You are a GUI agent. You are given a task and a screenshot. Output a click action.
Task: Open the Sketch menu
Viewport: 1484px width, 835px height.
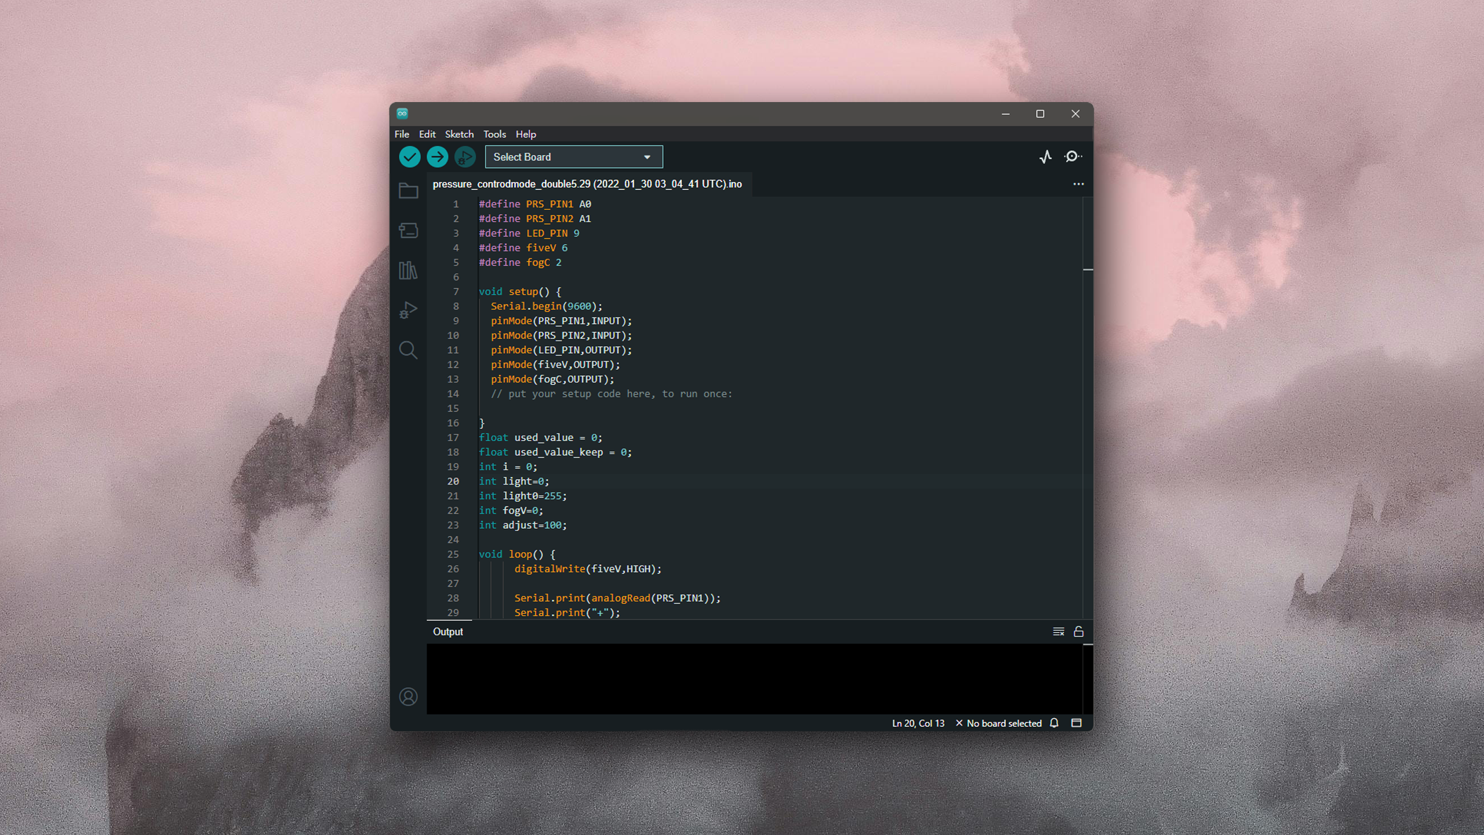click(459, 134)
